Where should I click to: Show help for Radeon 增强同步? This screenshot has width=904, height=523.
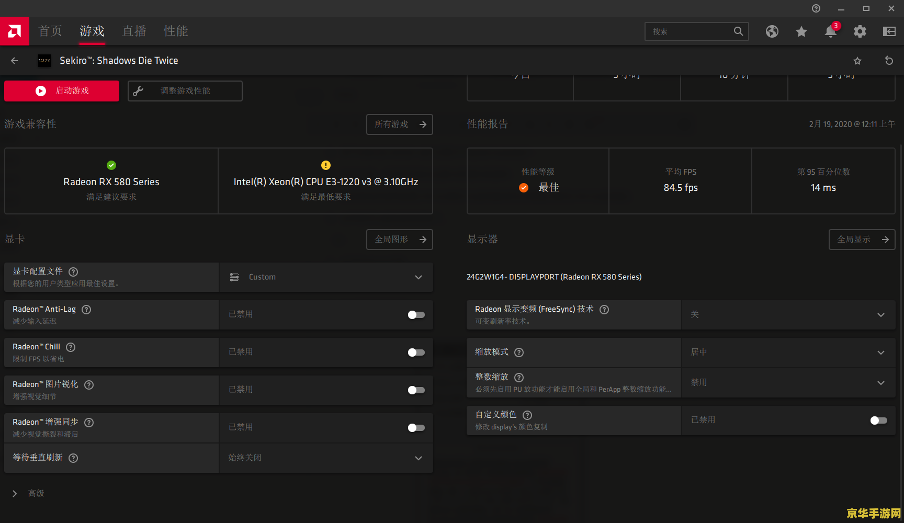point(89,422)
